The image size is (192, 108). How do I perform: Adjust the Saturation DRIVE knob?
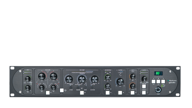click(108, 86)
